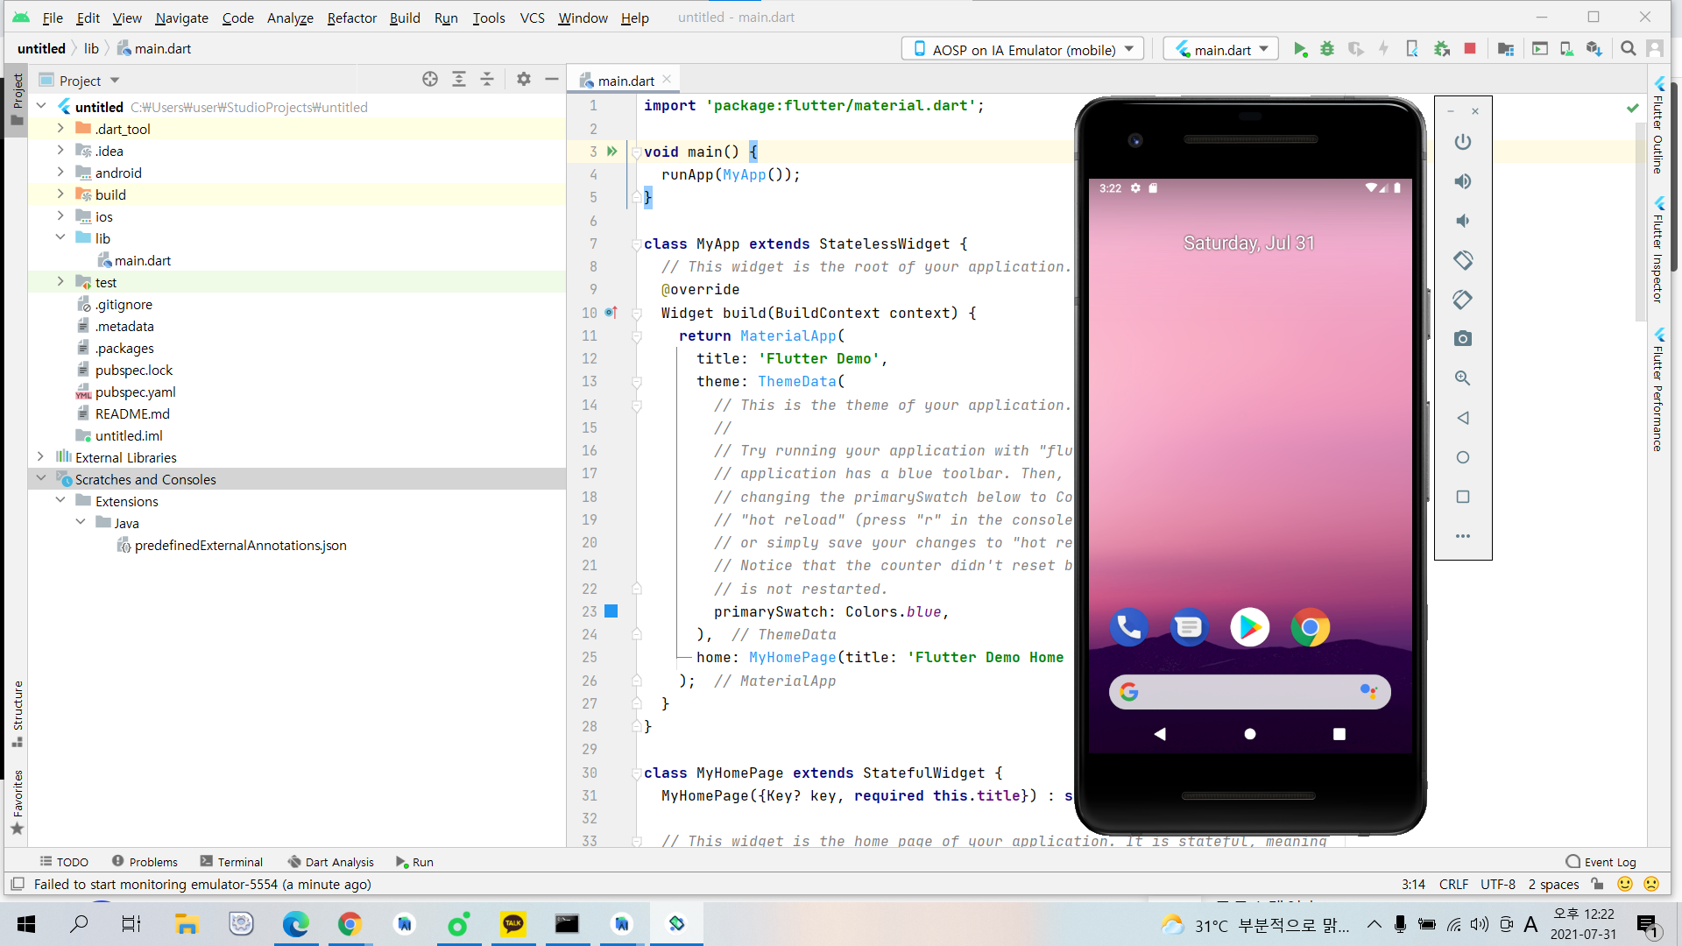The width and height of the screenshot is (1682, 946).
Task: Open the AOSP emulator device dropdown
Action: (1022, 50)
